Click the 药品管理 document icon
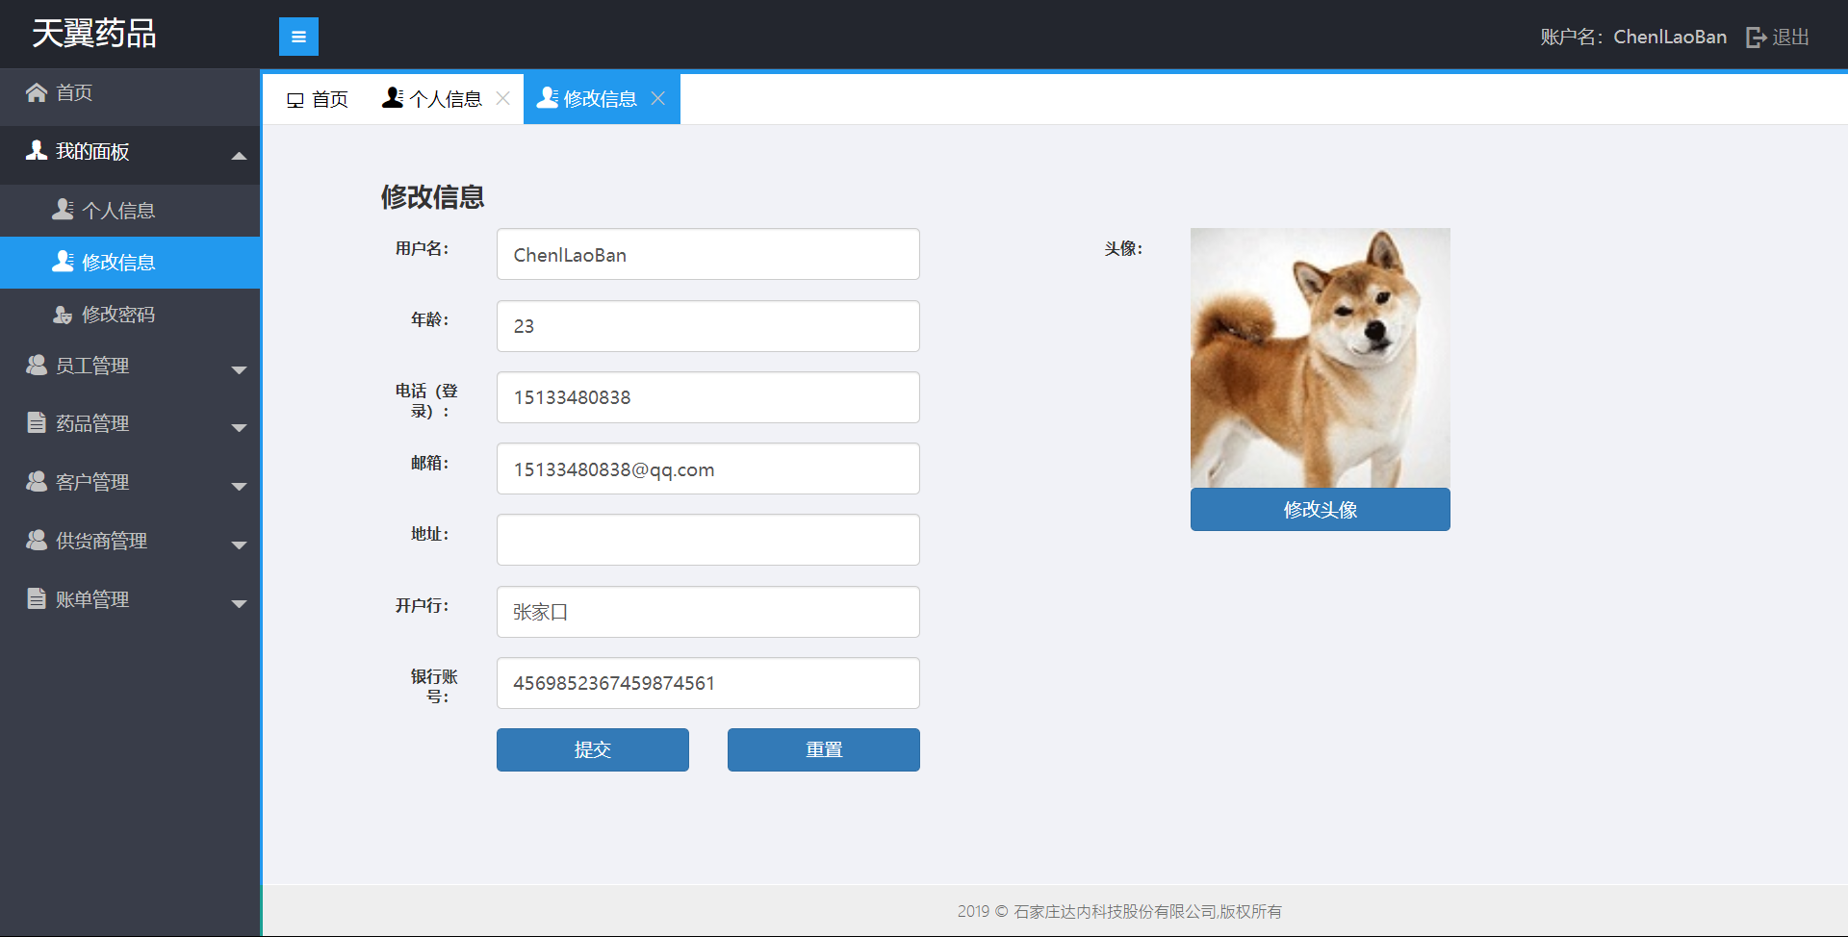 pyautogui.click(x=37, y=423)
